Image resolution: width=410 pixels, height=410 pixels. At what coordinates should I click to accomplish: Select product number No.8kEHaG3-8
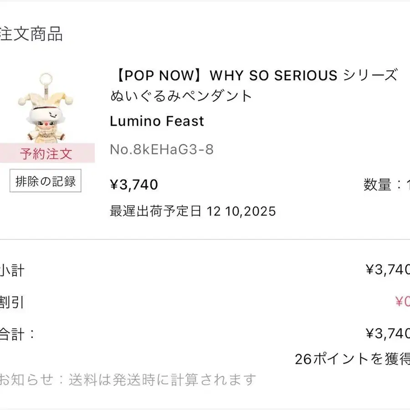(x=162, y=149)
